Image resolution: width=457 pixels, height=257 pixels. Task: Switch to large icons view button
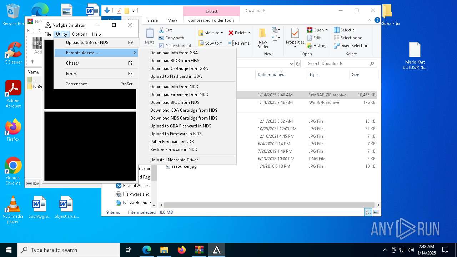[x=376, y=212]
